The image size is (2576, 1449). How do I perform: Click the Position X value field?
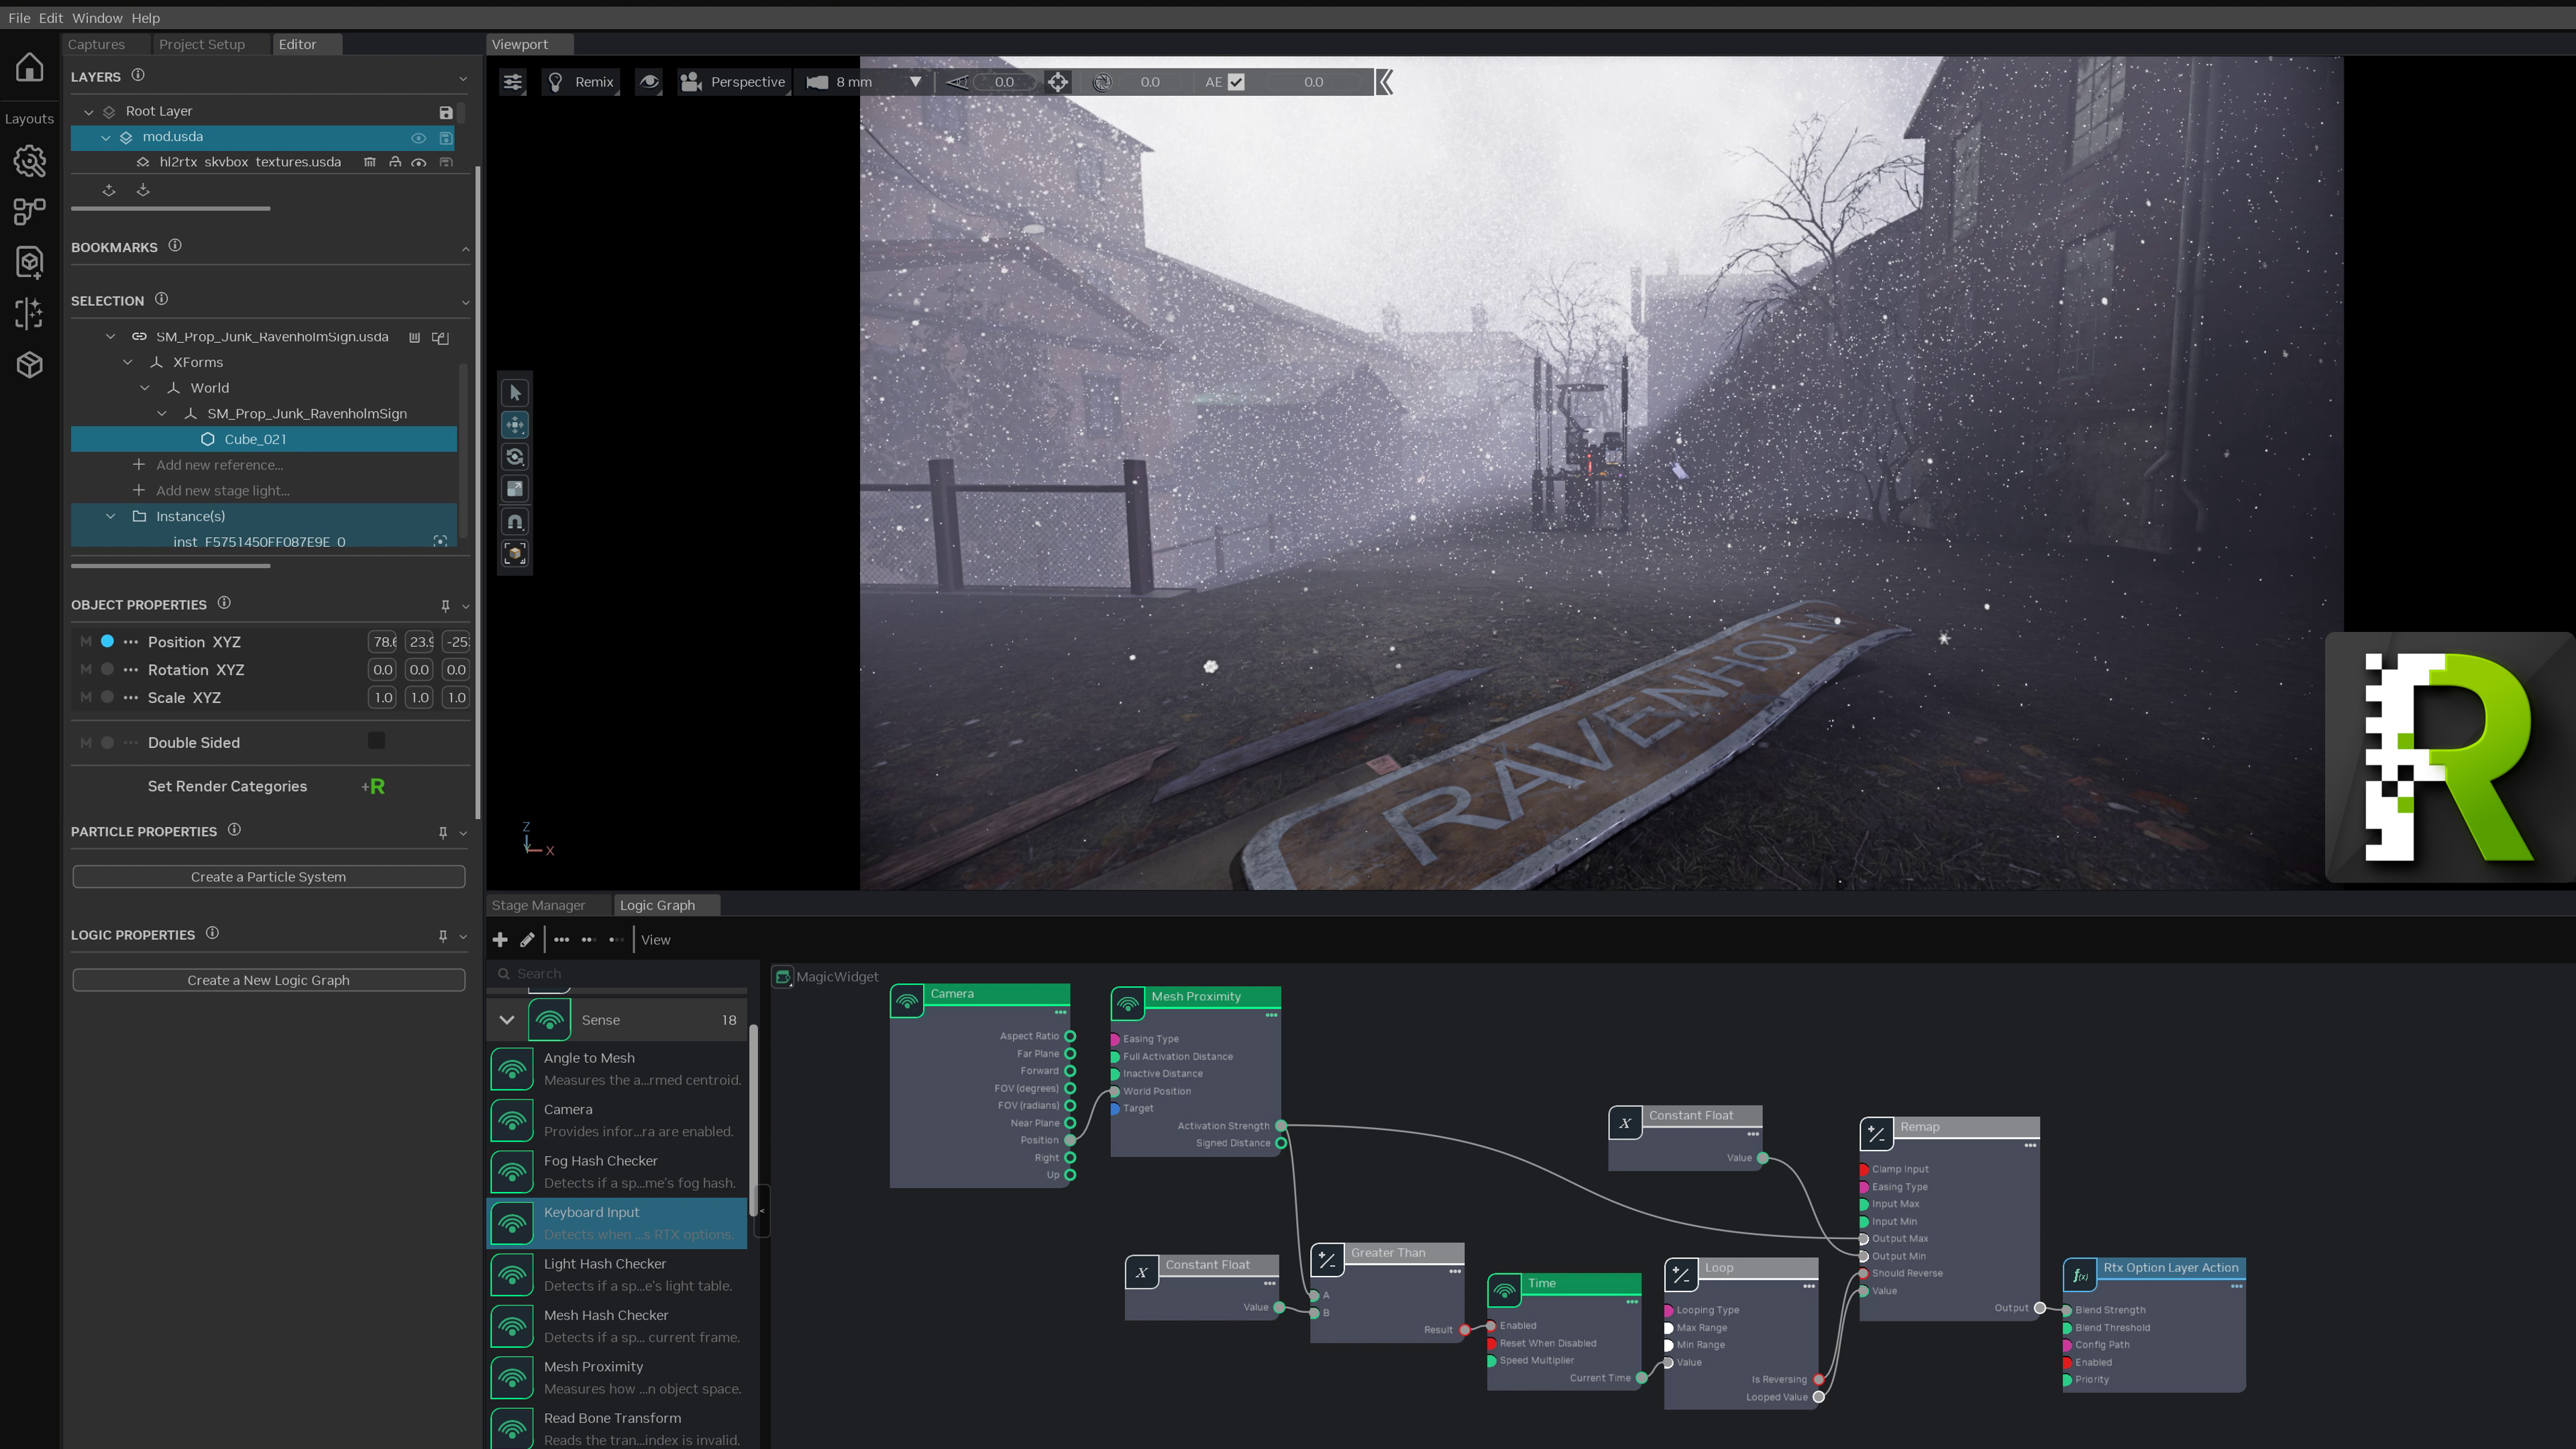pos(383,642)
